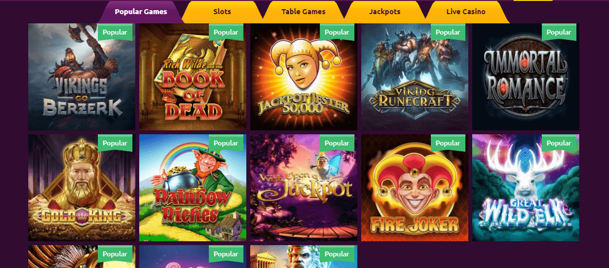Image resolution: width=609 pixels, height=268 pixels.
Task: Open Jackpot Jester 50,000 game
Action: (304, 77)
